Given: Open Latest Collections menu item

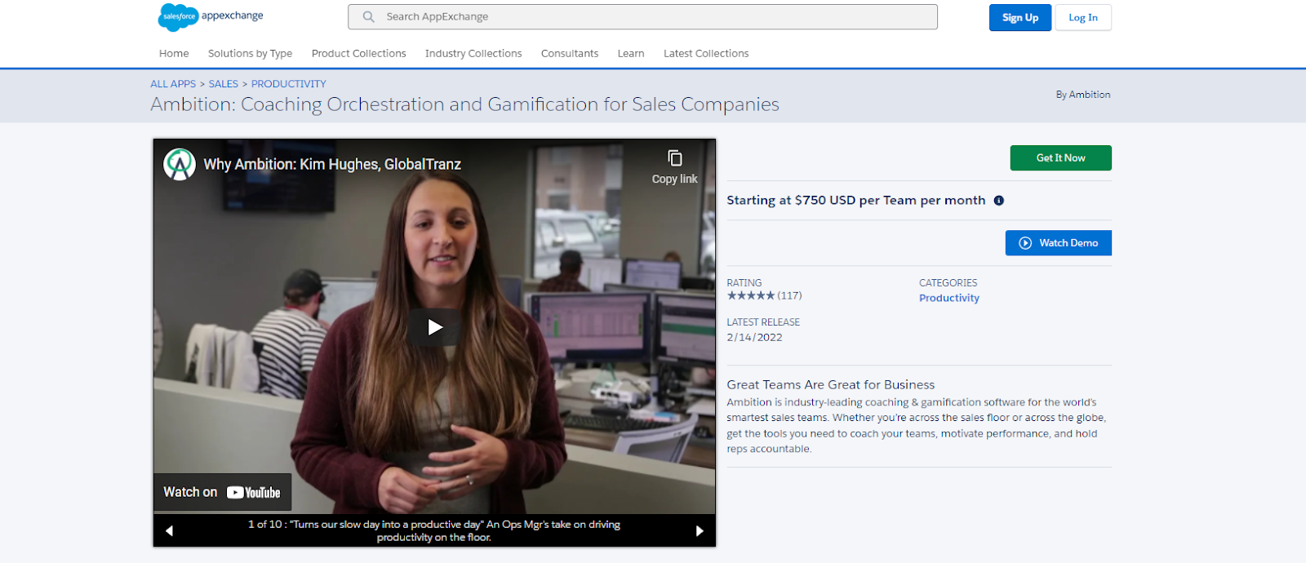Looking at the screenshot, I should [x=706, y=53].
